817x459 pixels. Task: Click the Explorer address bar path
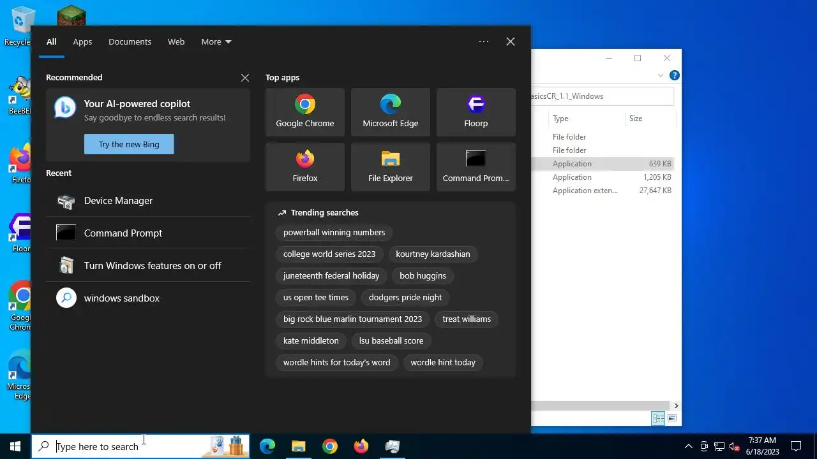[602, 96]
